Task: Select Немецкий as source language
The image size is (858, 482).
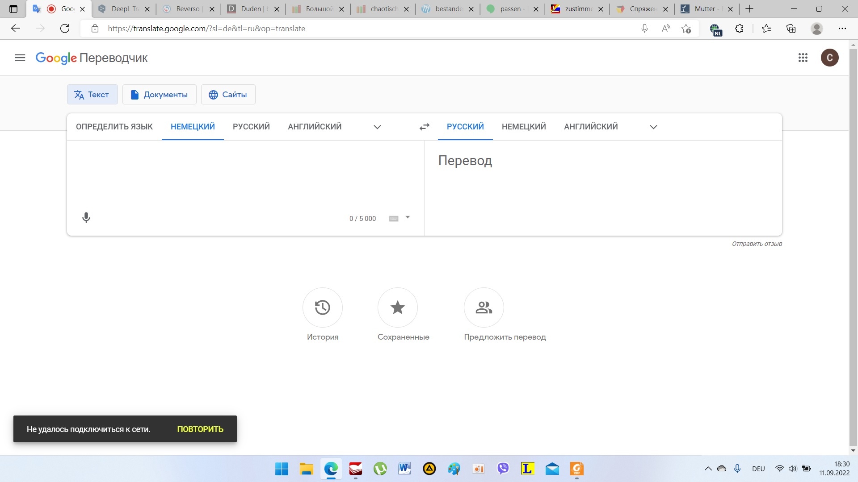Action: pos(193,127)
